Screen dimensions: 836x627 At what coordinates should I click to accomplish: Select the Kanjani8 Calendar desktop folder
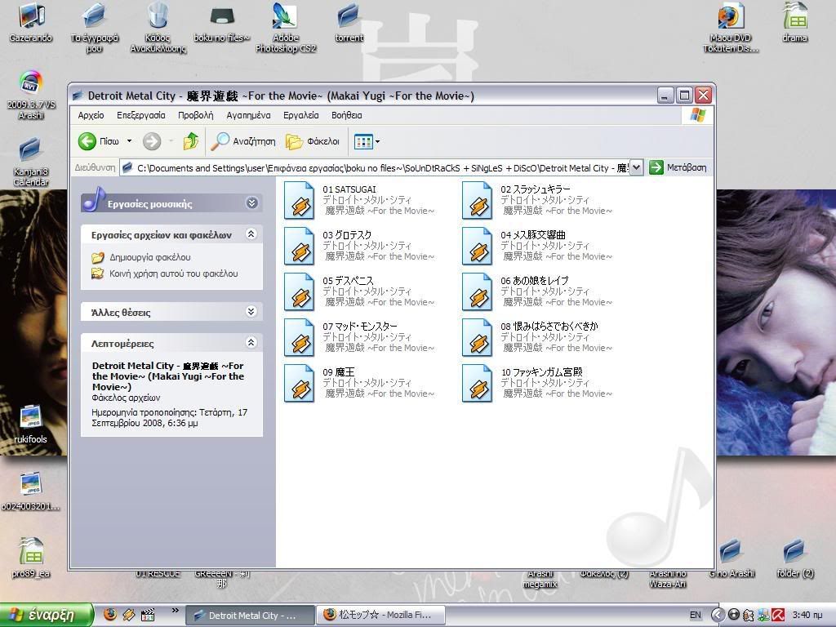pos(31,162)
